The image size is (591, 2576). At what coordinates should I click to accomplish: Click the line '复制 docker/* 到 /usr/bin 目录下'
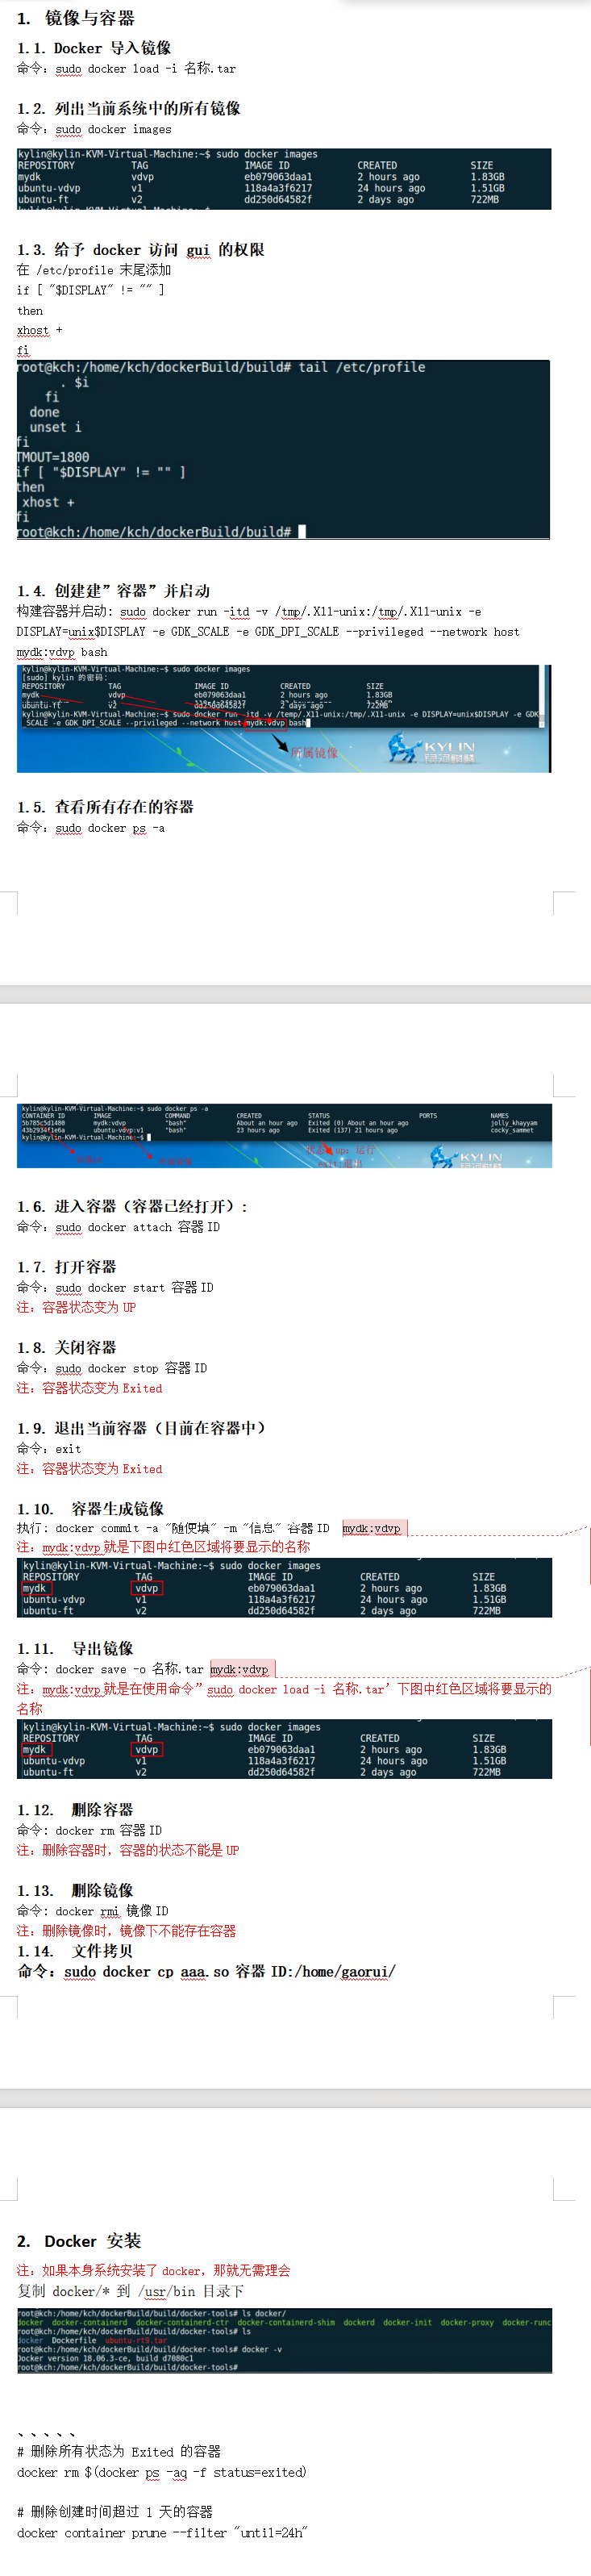click(130, 2291)
